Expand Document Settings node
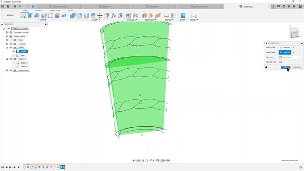 click(7, 32)
